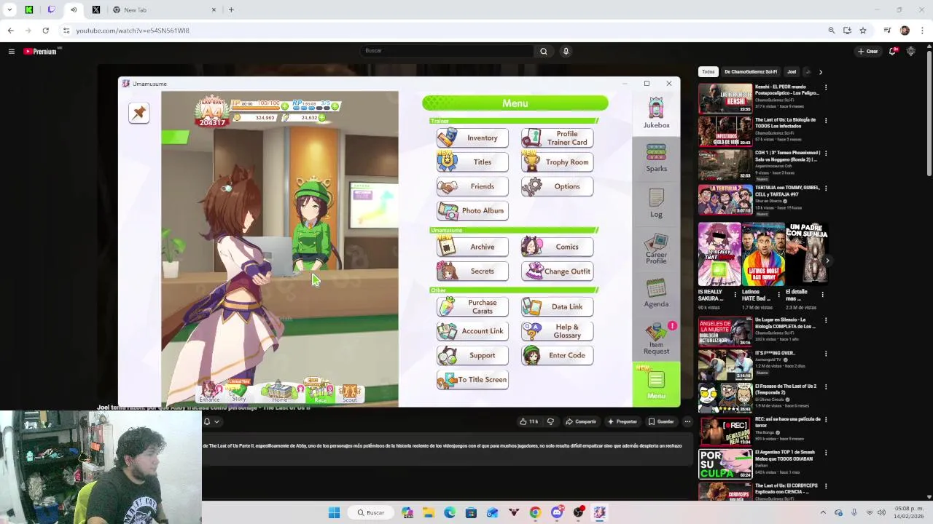Open Item Request with notification badge
The image size is (933, 524).
coord(656,338)
